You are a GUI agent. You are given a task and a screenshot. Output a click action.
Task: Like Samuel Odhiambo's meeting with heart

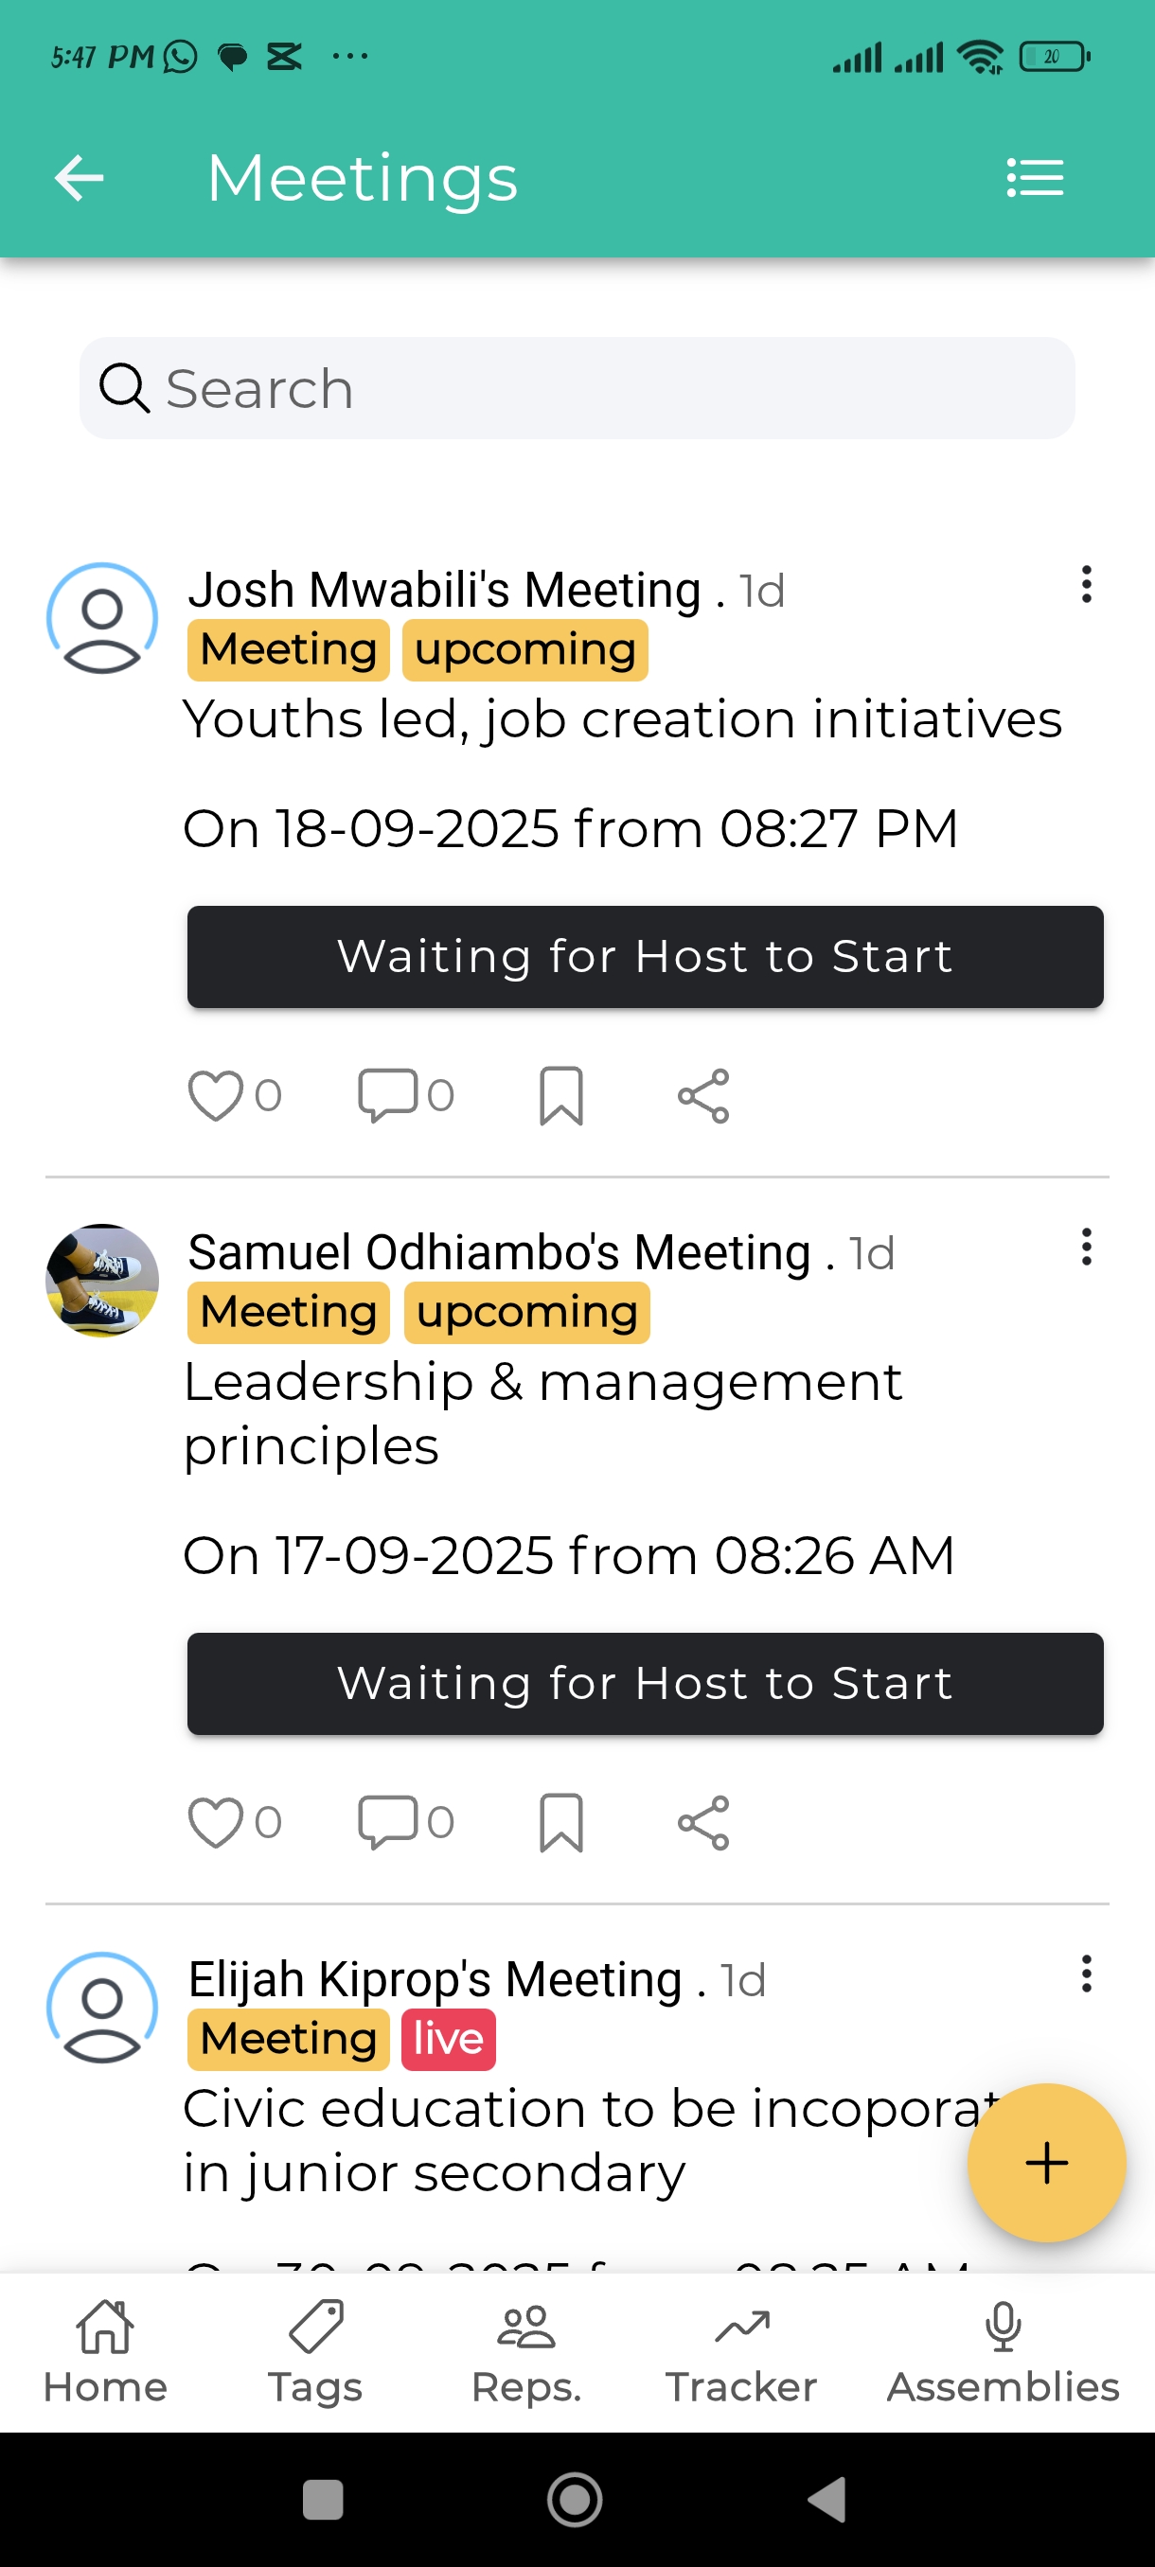click(x=215, y=1822)
